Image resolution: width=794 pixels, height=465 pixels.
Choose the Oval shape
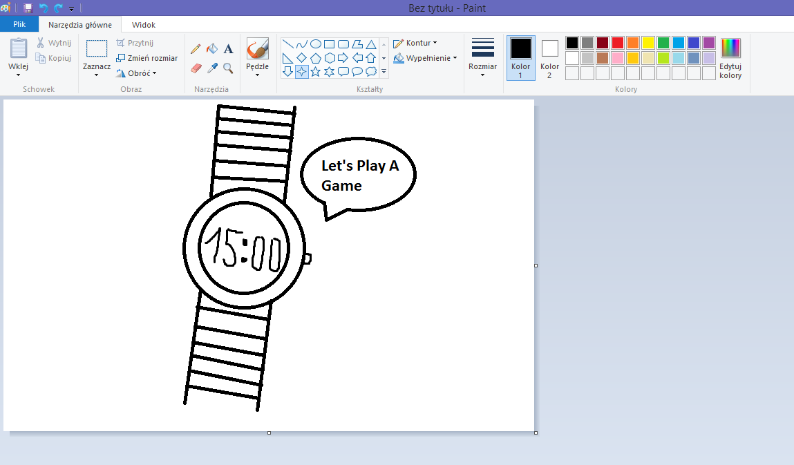tap(316, 44)
